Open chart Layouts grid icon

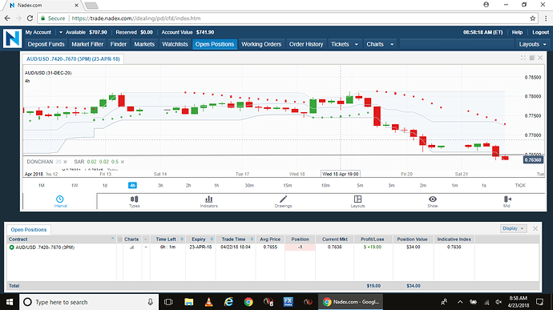(357, 199)
